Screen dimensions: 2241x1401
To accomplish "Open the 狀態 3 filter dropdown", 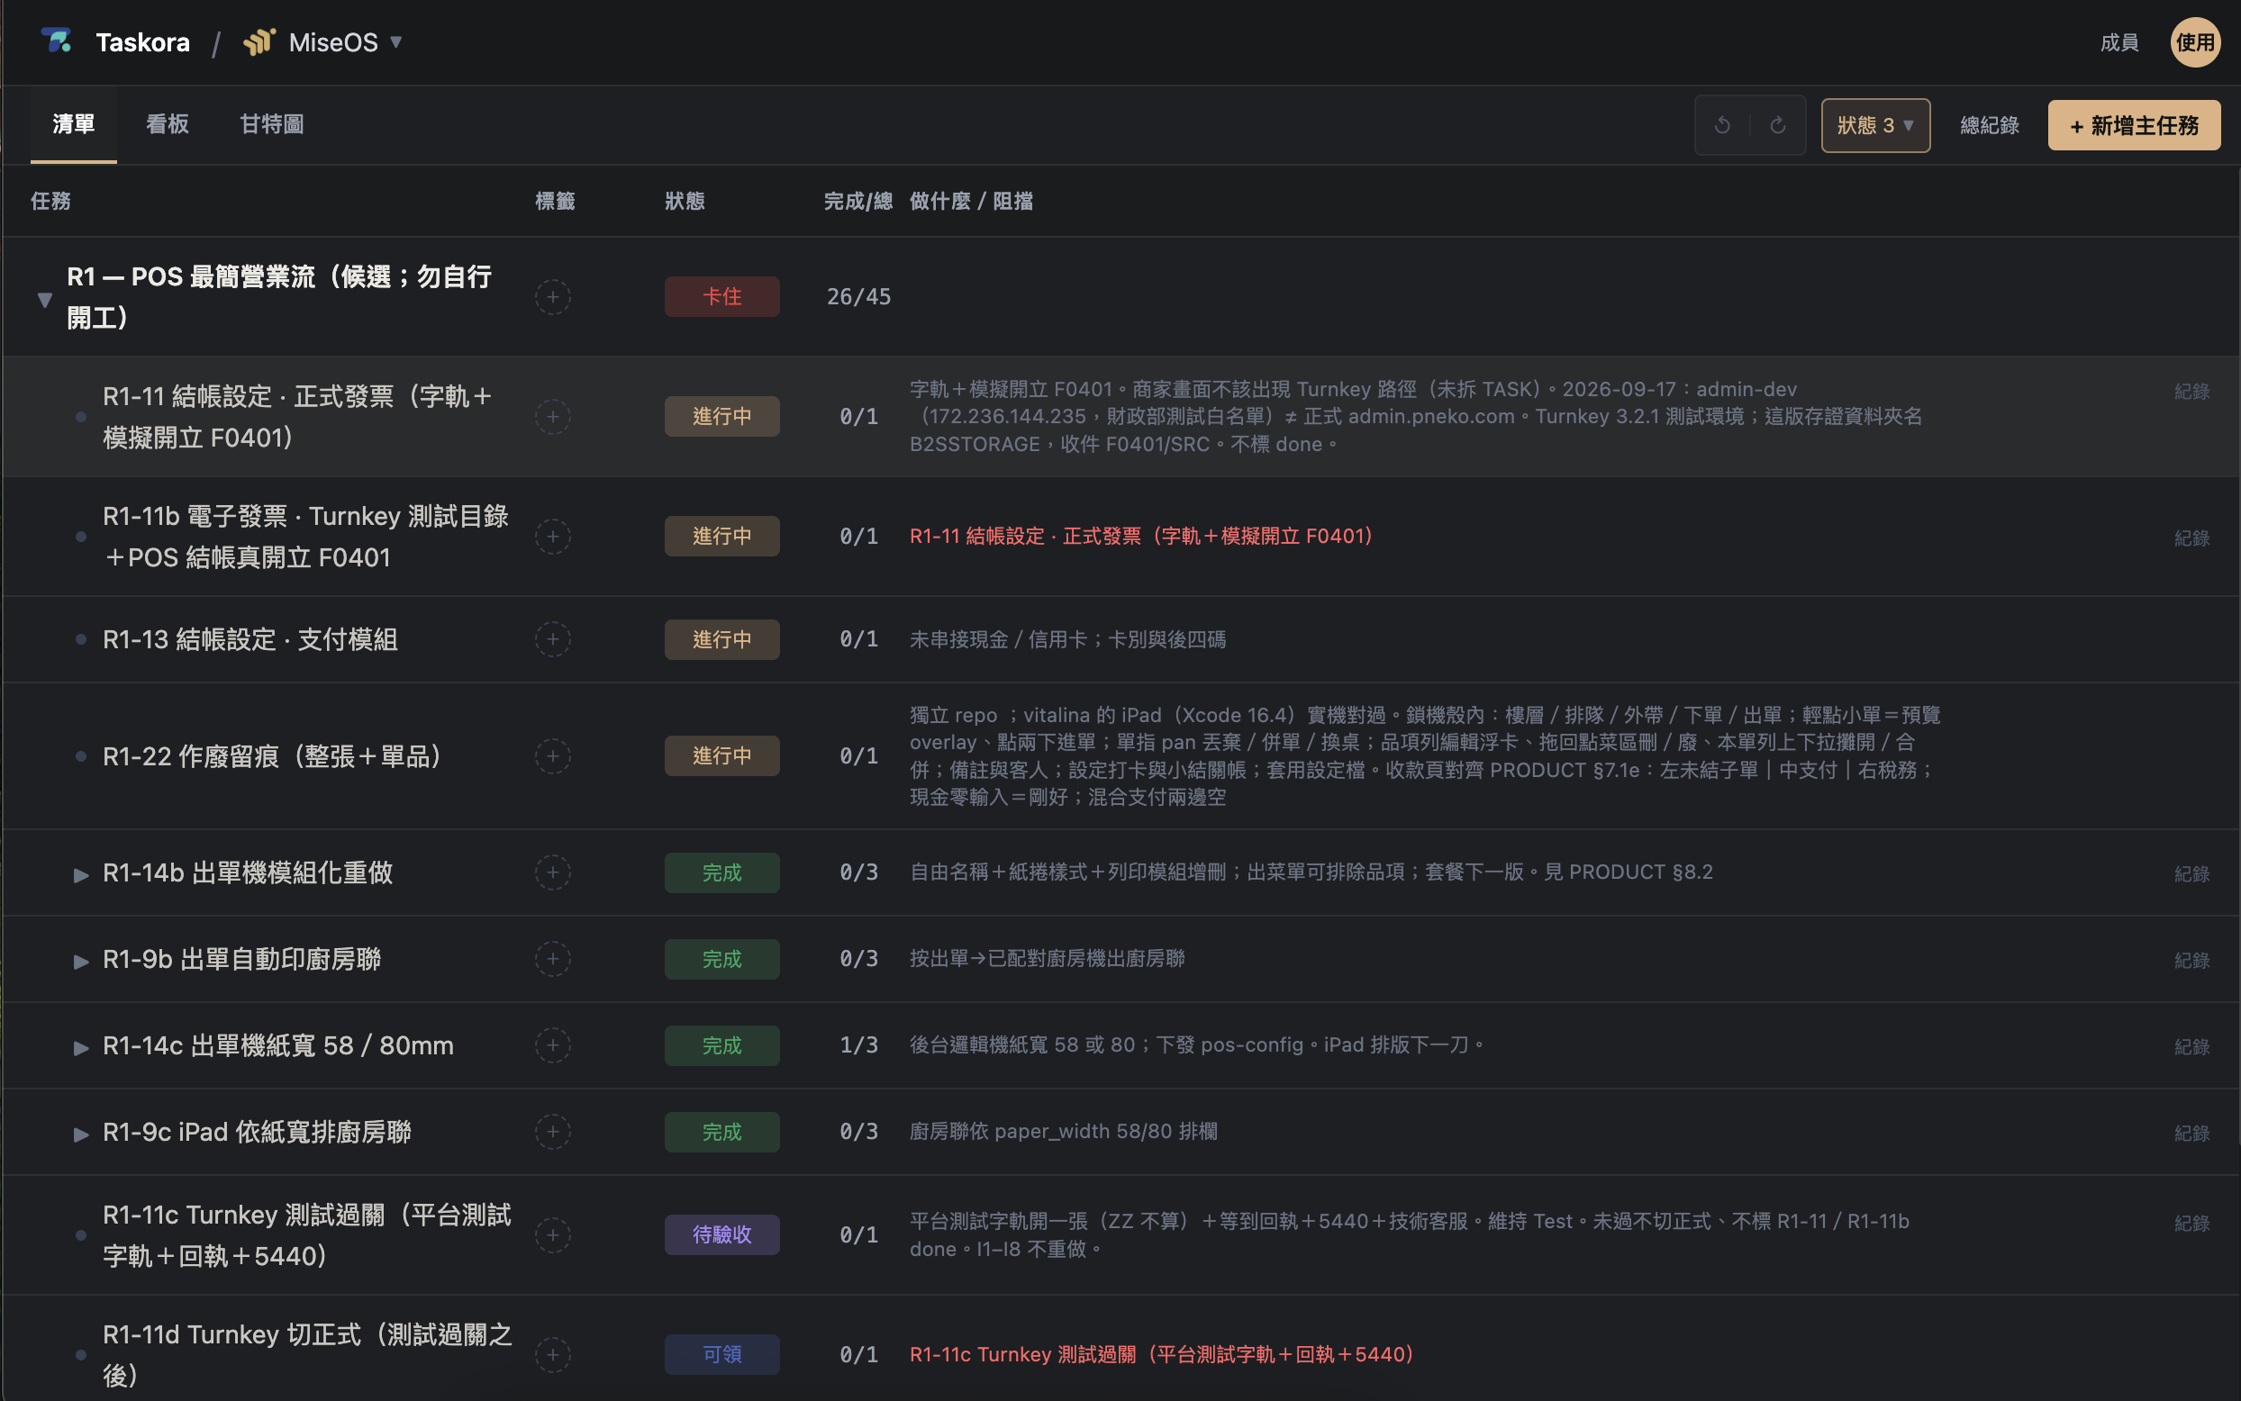I will tap(1875, 125).
